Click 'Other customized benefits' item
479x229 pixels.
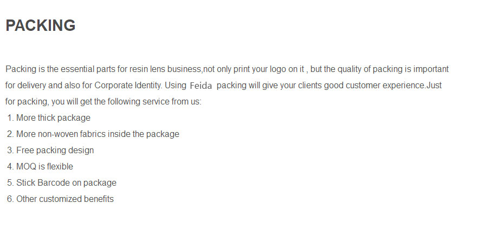(x=60, y=199)
